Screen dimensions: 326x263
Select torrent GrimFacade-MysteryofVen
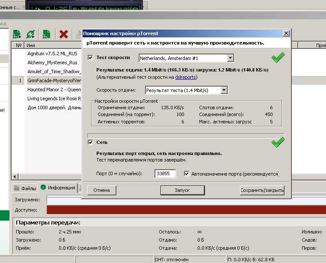point(54,81)
